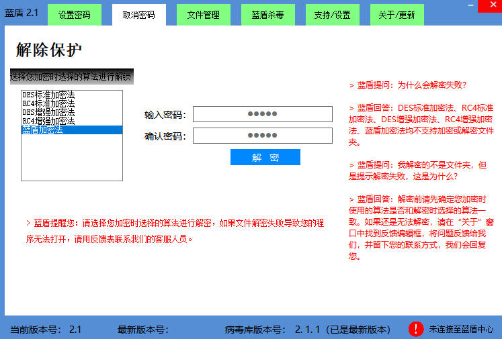Minimize the 蓝盾 window

(470, 5)
